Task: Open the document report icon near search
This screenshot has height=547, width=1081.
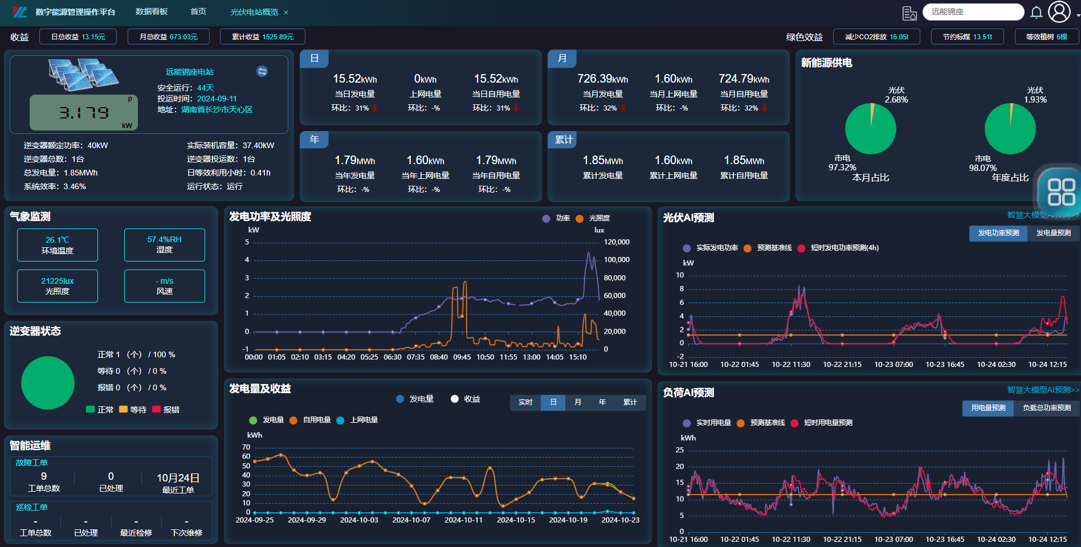Action: pos(909,13)
